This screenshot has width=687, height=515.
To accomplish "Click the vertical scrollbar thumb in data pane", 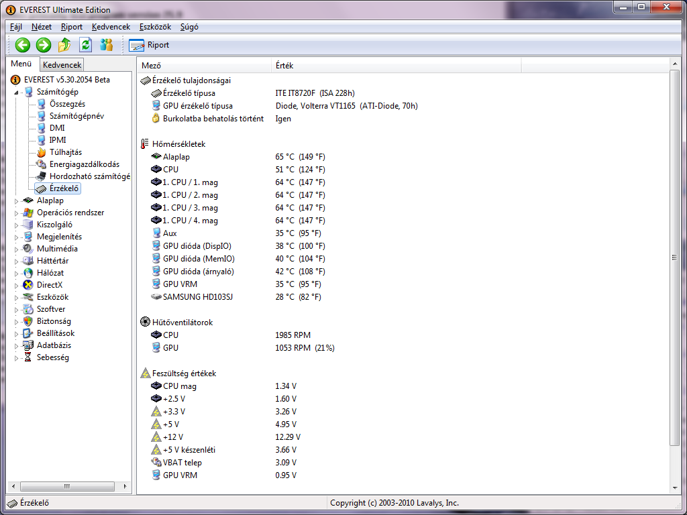I will tap(674, 257).
